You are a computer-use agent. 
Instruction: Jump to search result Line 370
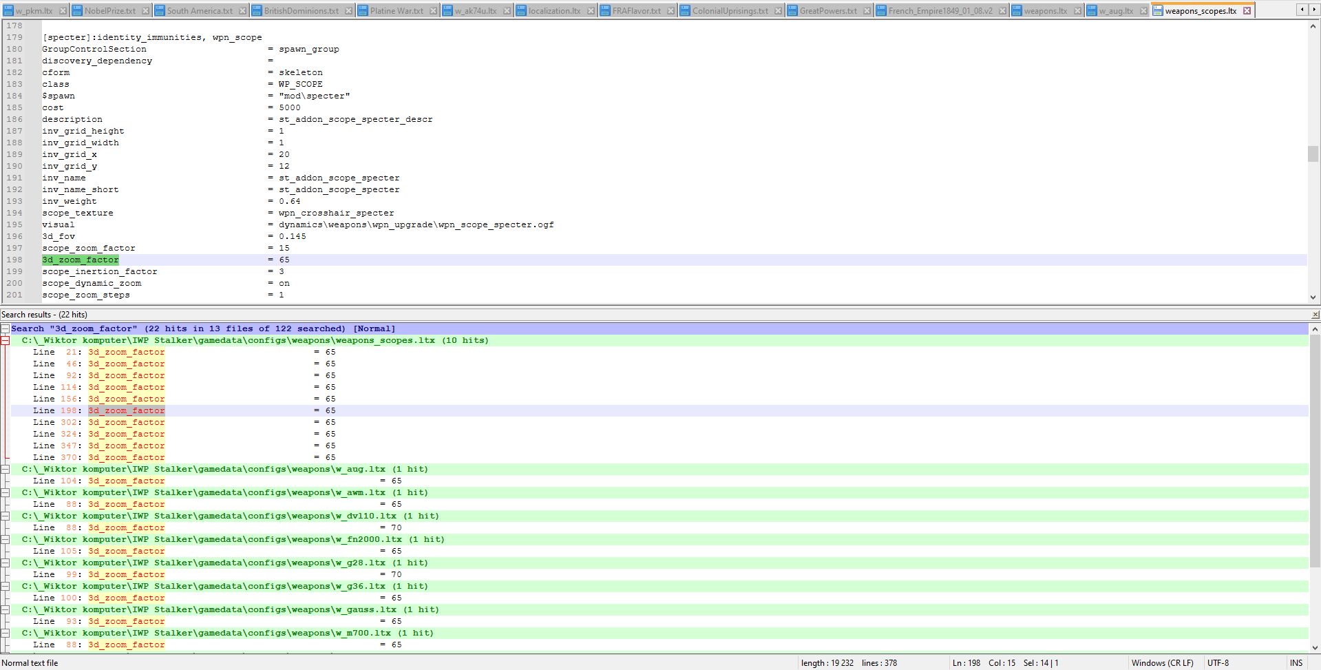pyautogui.click(x=659, y=457)
